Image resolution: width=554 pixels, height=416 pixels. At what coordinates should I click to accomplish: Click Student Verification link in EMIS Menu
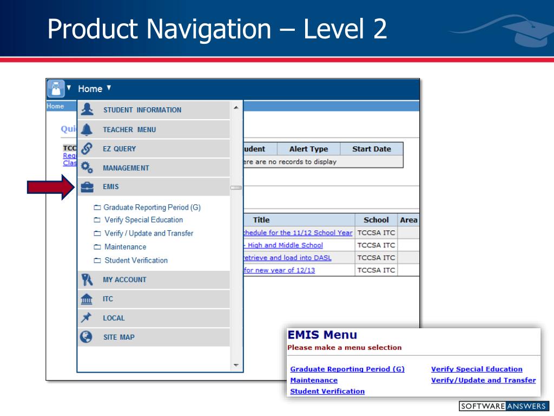327,391
